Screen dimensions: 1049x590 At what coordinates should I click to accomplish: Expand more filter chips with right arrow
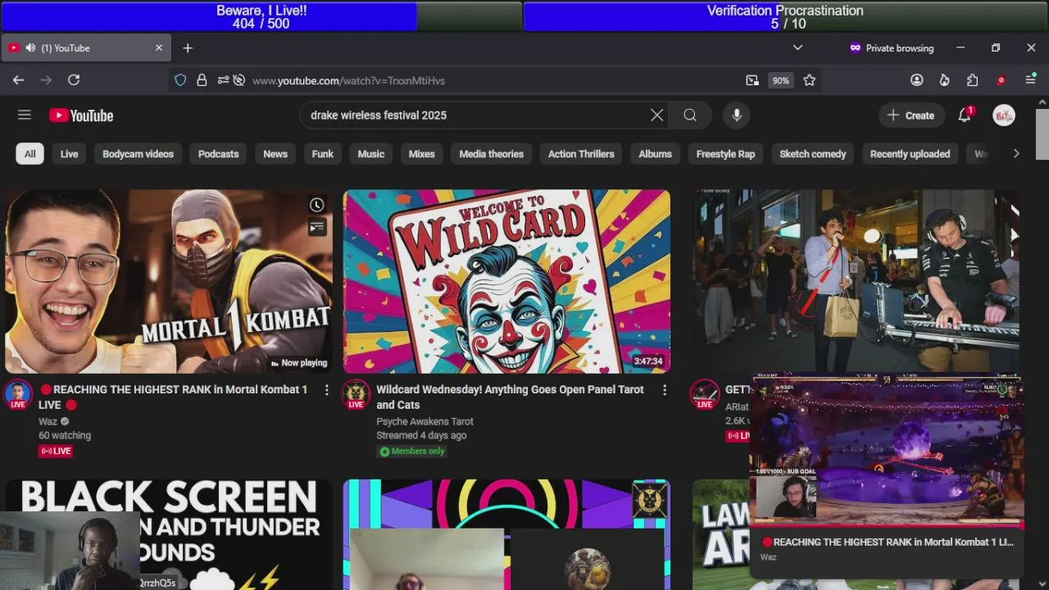(x=1016, y=154)
